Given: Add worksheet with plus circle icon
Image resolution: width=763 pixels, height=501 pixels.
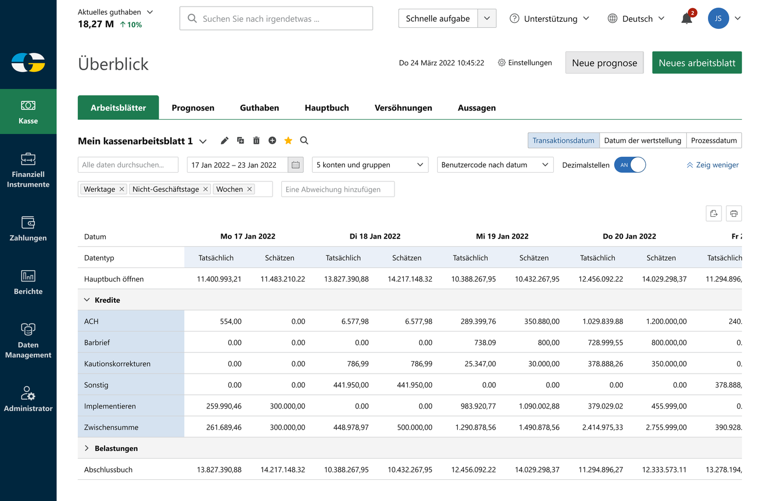Looking at the screenshot, I should point(272,140).
